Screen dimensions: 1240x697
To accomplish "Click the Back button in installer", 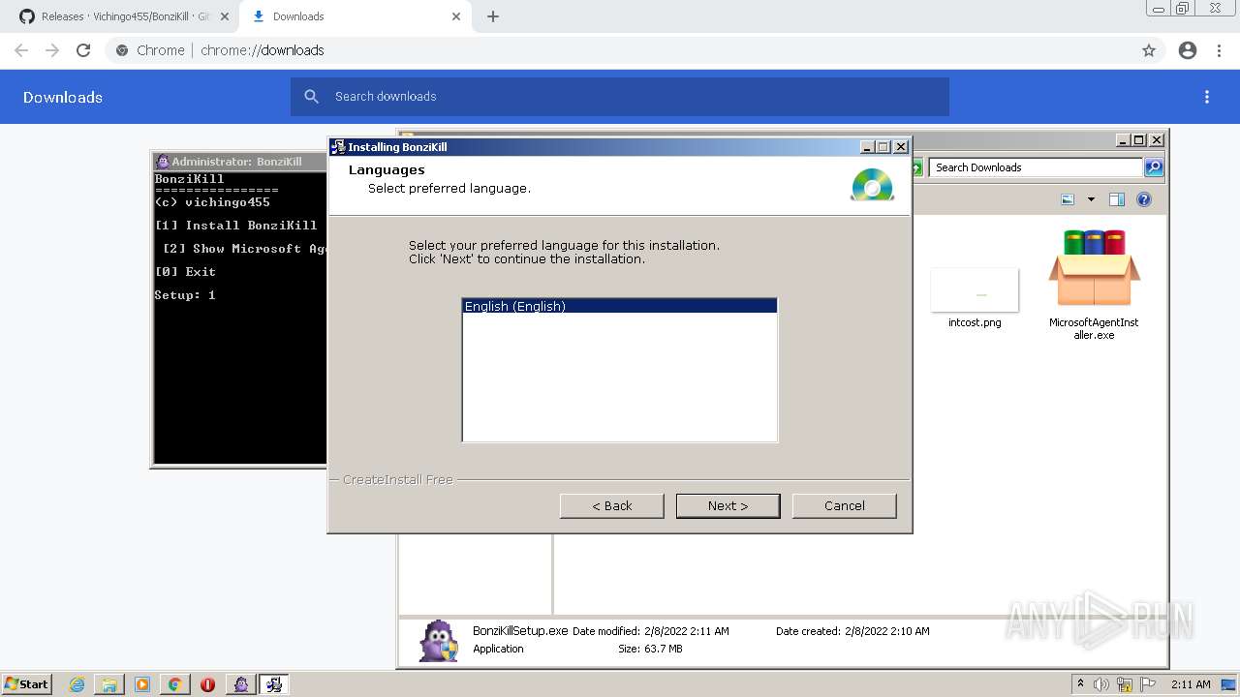I will pyautogui.click(x=611, y=505).
